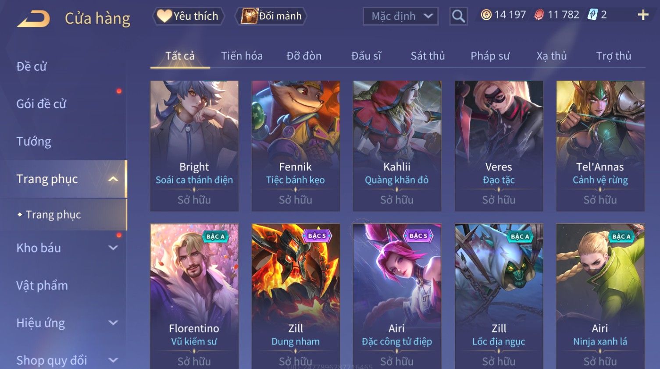Open the search magnifier icon

pyautogui.click(x=458, y=16)
